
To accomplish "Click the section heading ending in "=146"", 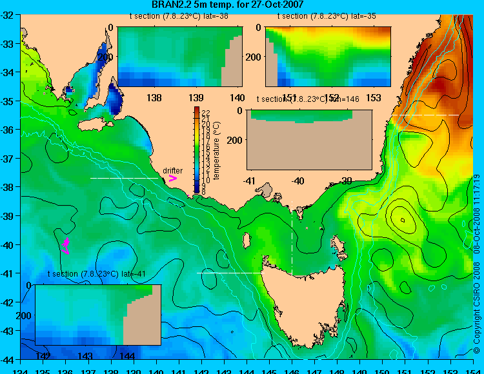I will 308,99.
